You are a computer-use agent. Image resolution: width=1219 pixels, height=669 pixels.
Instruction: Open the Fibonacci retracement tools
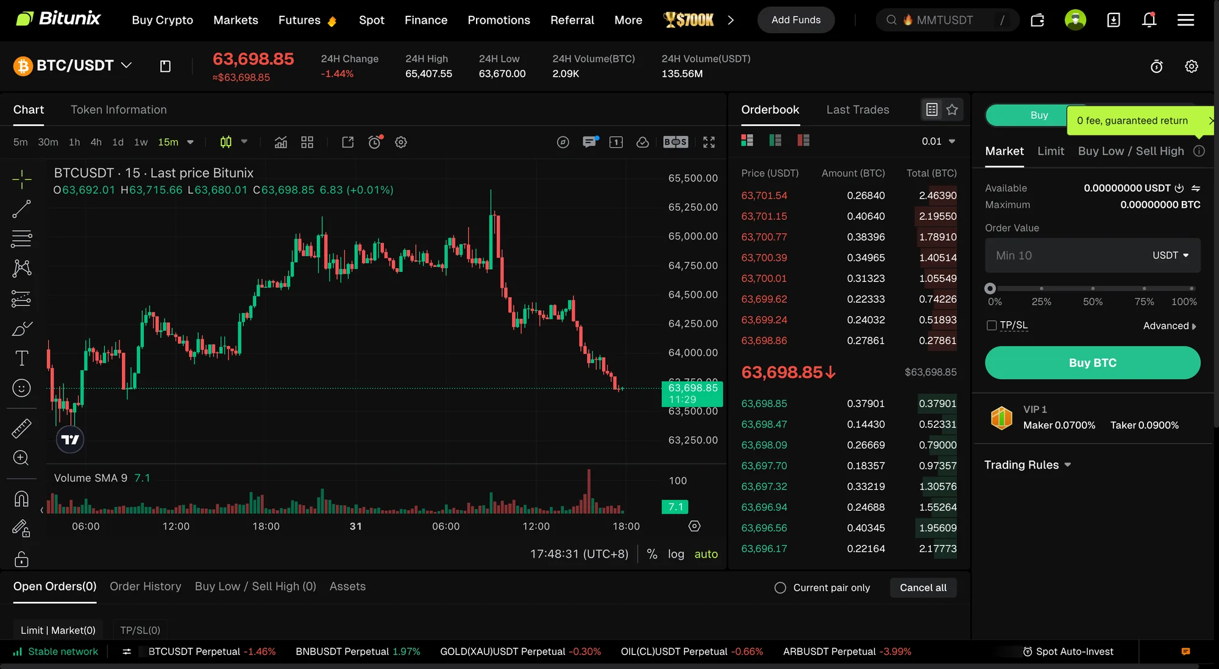[x=21, y=238]
